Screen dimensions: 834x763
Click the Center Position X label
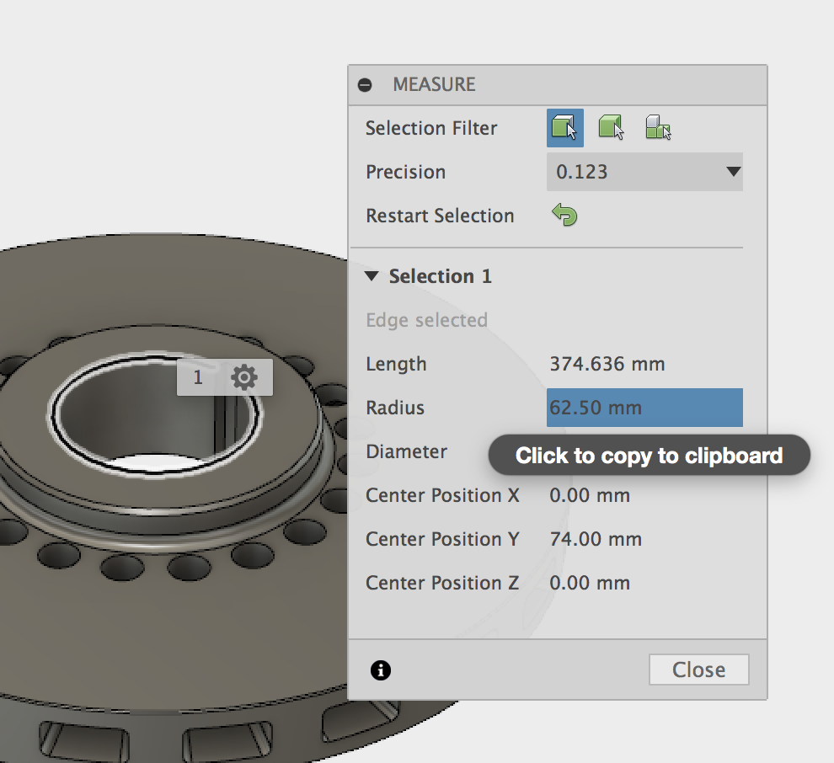(442, 495)
